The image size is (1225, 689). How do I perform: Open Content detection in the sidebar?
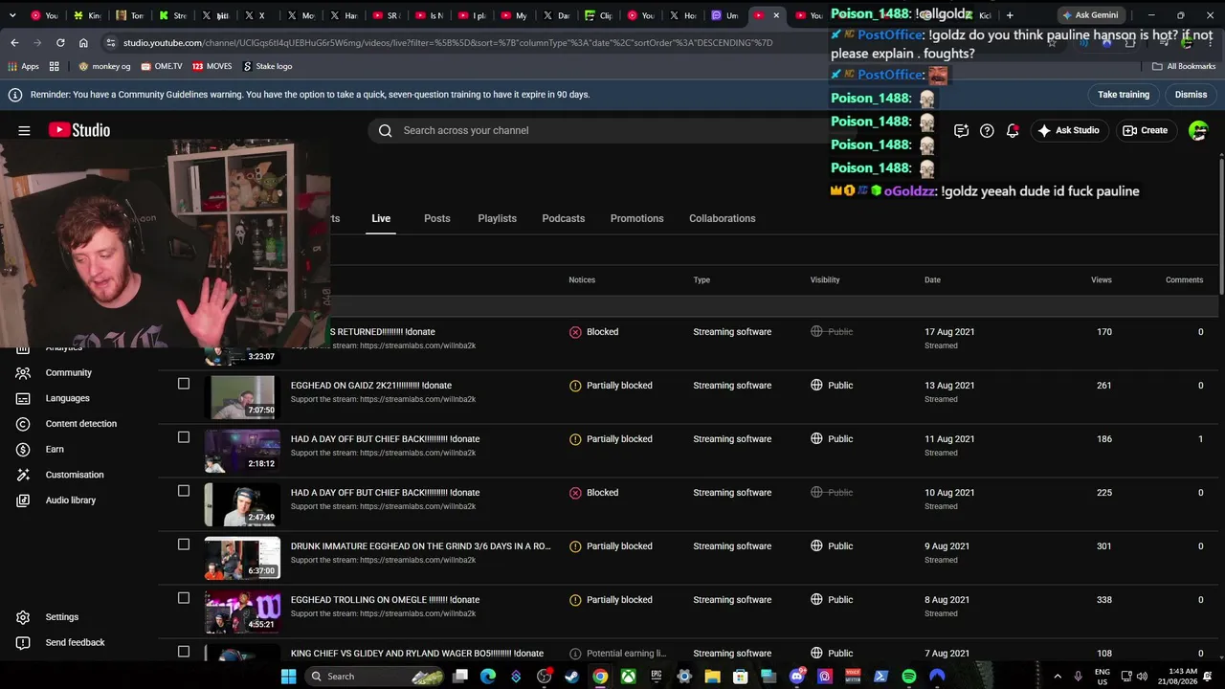80,424
